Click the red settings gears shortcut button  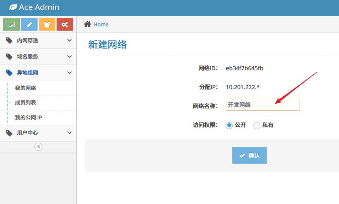65,25
